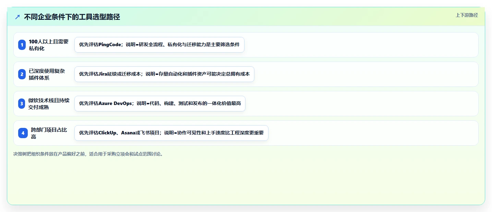Open the 优先评估Azure DevOps recommendation box
Viewport: 492px width, 212px height.
[160, 104]
